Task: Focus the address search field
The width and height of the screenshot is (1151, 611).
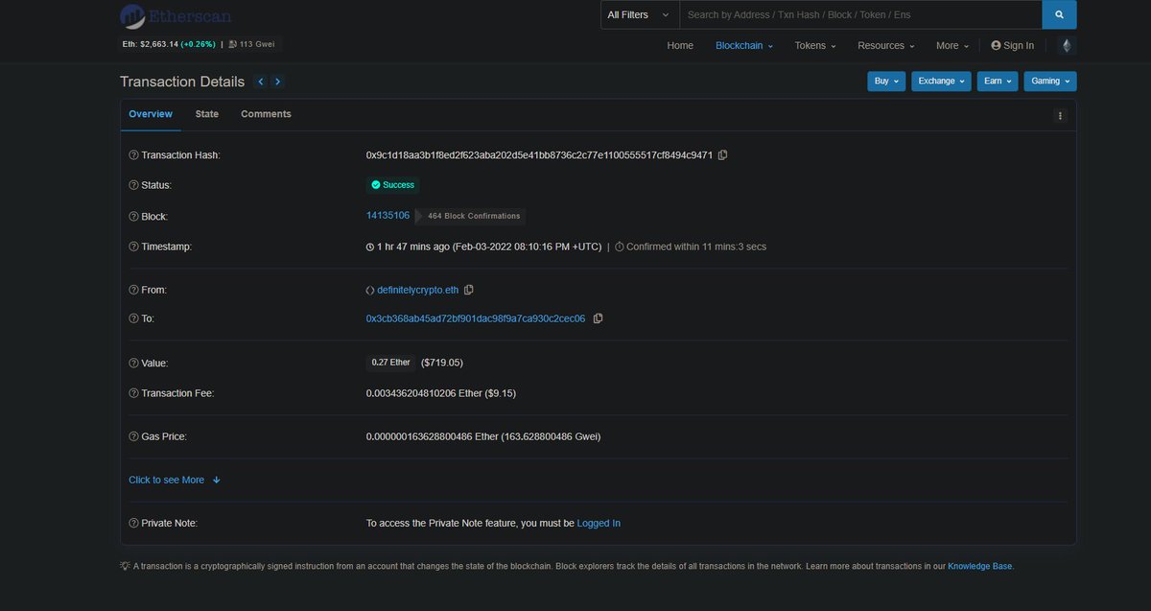Action: [860, 14]
